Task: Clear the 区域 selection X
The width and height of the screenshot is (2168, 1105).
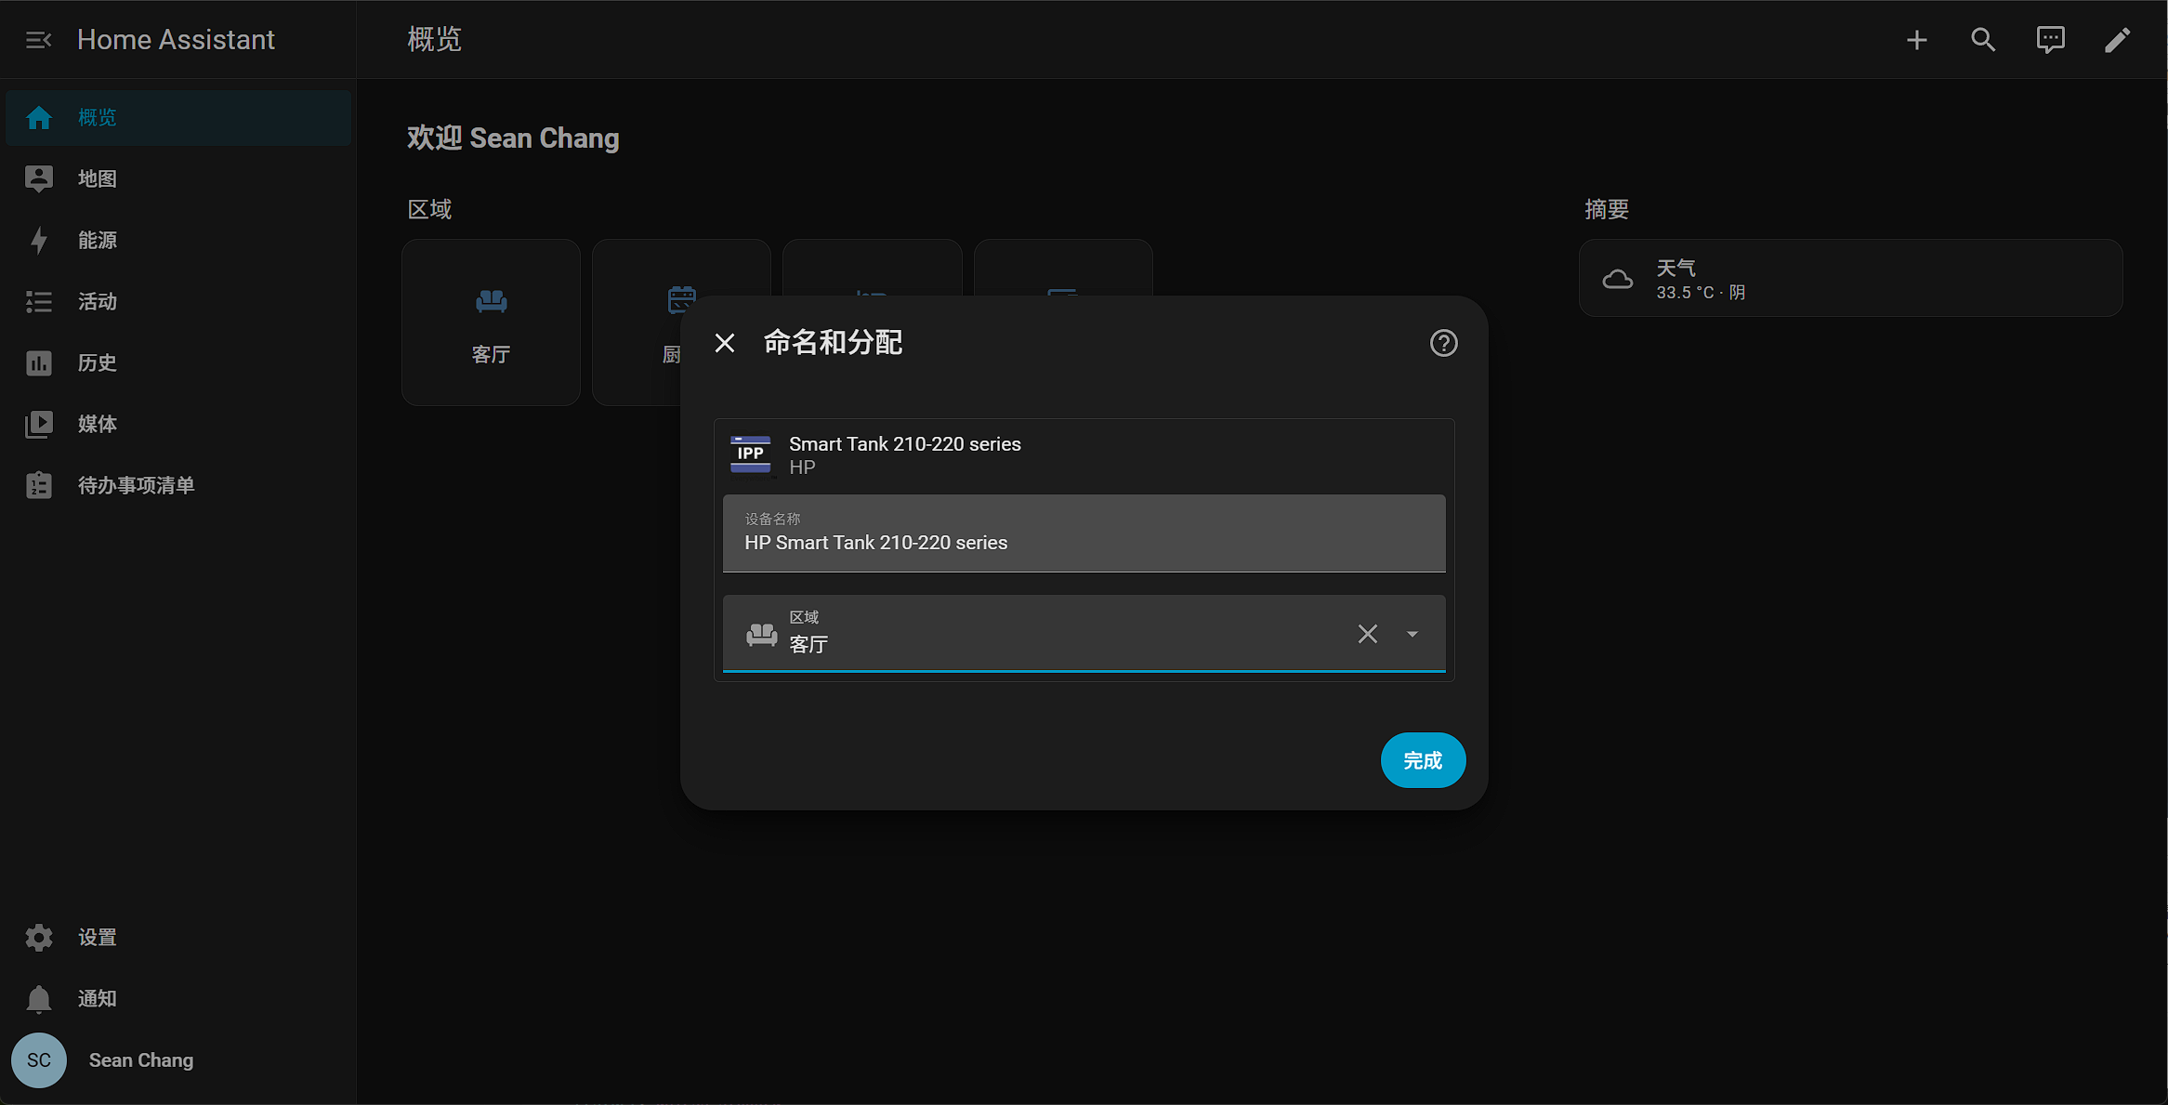Action: pos(1367,634)
